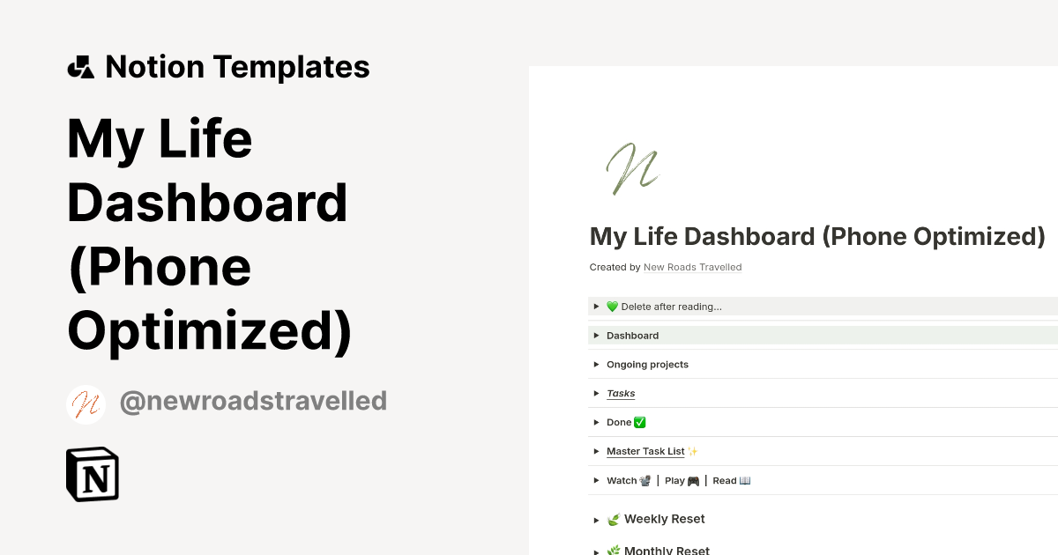The image size is (1058, 555).
Task: Expand the Monthly Reset section
Action: [x=597, y=549]
